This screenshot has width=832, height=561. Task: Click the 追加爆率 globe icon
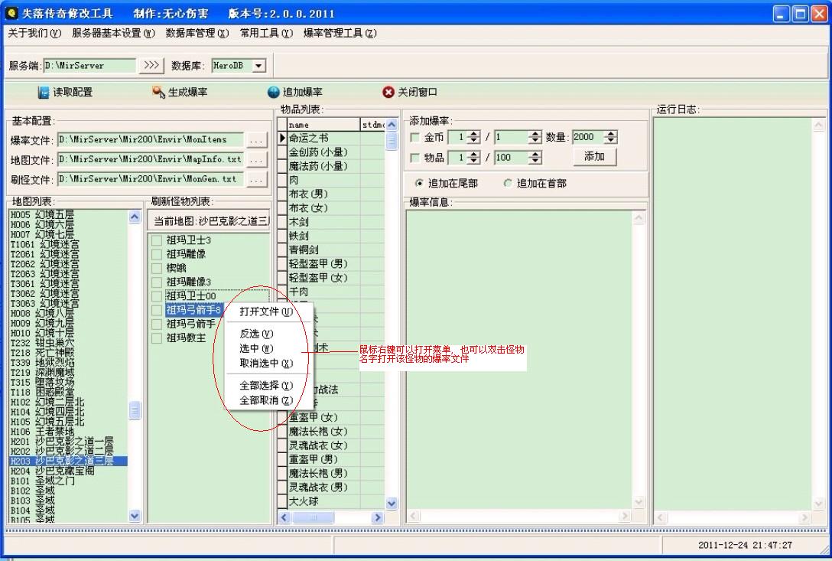click(274, 93)
